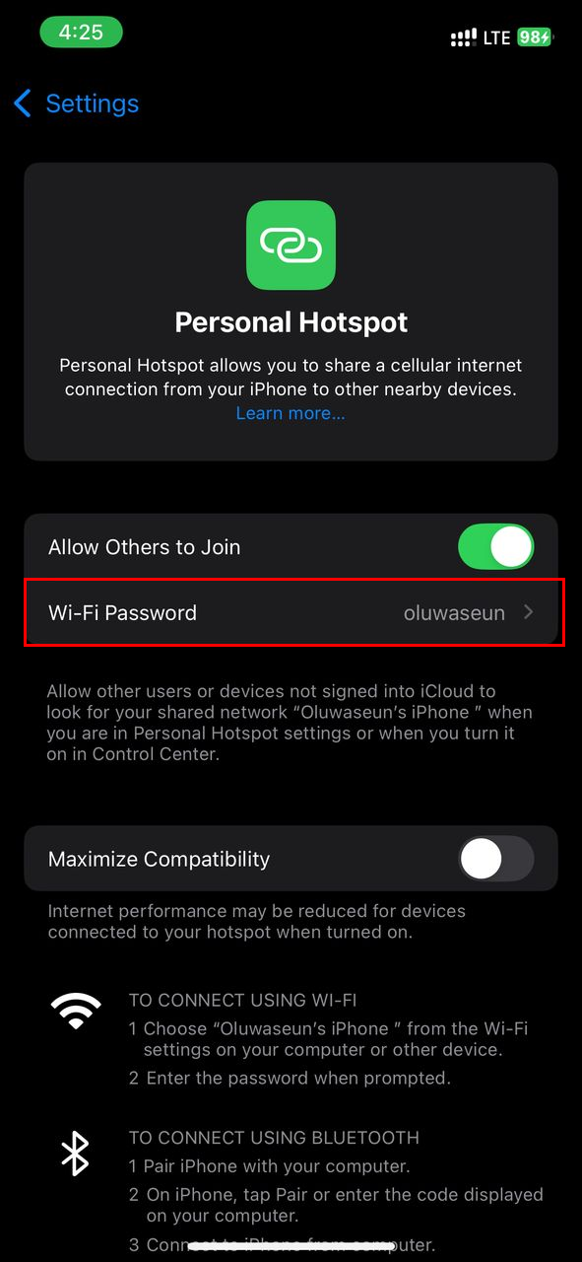Tap the battery indicator in status bar
The width and height of the screenshot is (582, 1262).
pyautogui.click(x=536, y=37)
